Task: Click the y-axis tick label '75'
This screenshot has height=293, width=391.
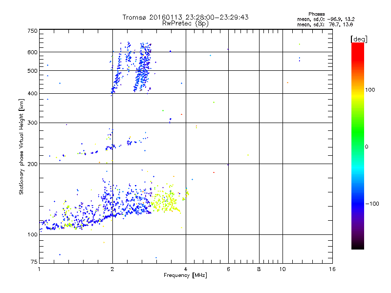Action: 34,262
